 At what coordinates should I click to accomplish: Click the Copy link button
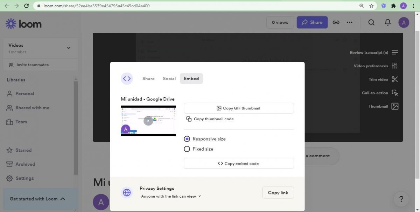pyautogui.click(x=278, y=192)
